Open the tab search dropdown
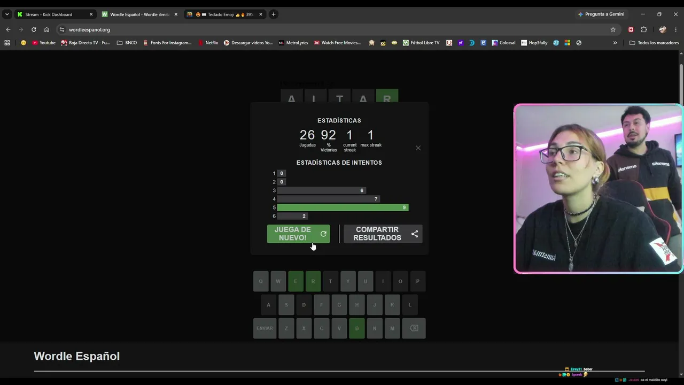 coord(7,14)
